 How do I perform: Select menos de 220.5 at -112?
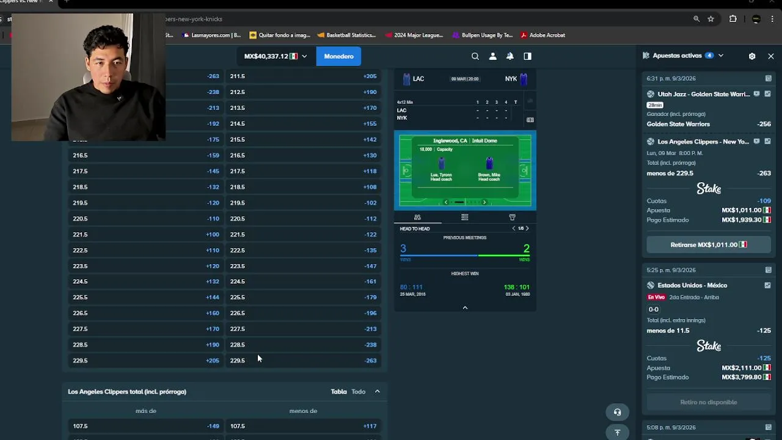click(303, 219)
